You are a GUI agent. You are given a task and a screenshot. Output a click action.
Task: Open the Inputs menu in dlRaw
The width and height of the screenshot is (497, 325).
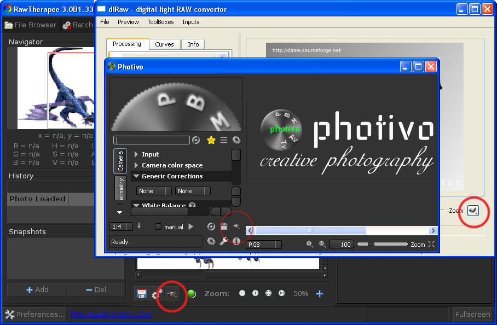[191, 22]
